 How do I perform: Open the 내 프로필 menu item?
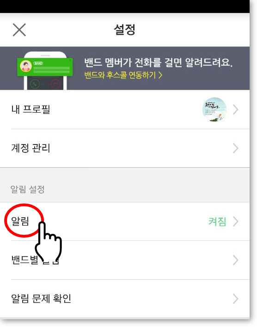click(x=125, y=109)
